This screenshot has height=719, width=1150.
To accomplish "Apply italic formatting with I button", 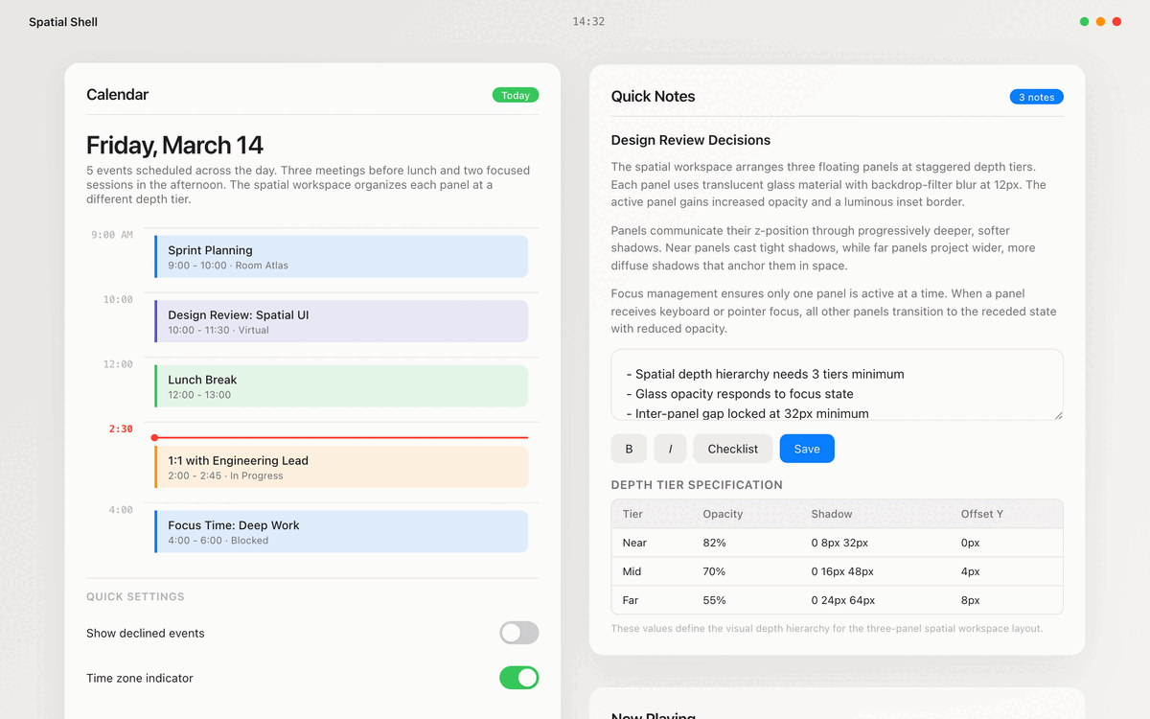I will click(670, 449).
